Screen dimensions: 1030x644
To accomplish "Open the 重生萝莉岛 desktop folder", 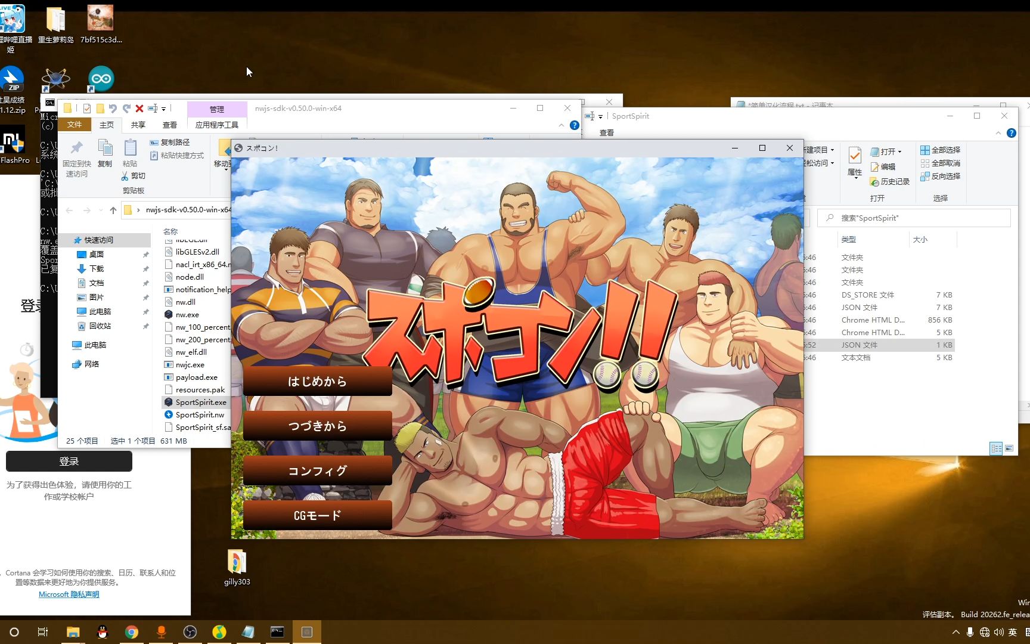I will point(56,24).
